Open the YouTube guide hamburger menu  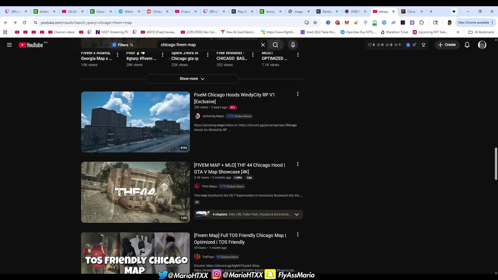9,45
